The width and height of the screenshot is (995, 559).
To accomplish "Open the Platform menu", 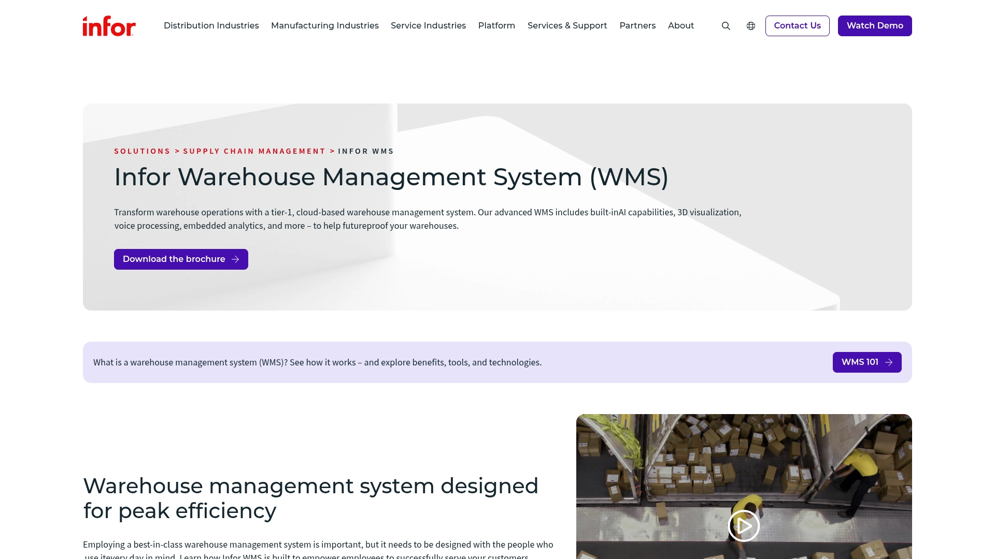I will [x=496, y=26].
